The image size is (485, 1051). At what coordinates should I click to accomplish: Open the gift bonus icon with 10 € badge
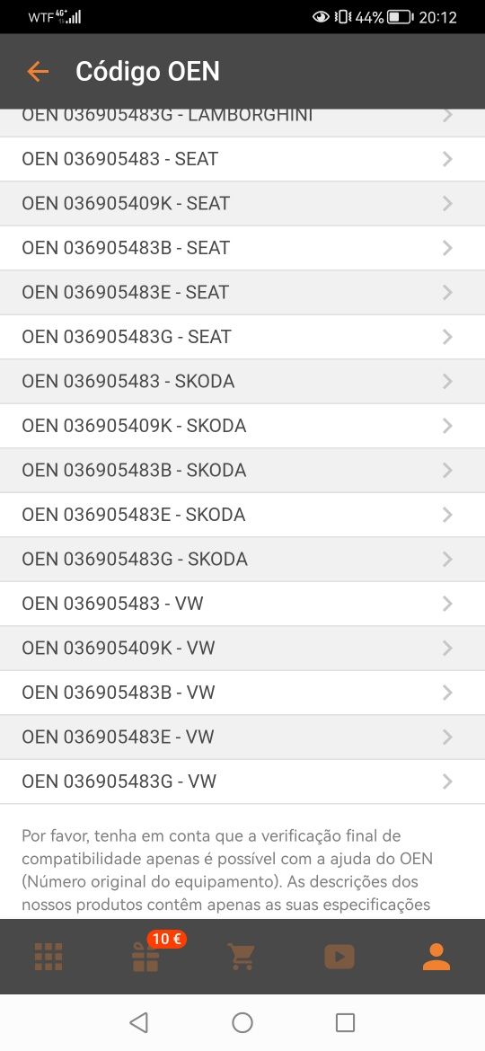[146, 955]
